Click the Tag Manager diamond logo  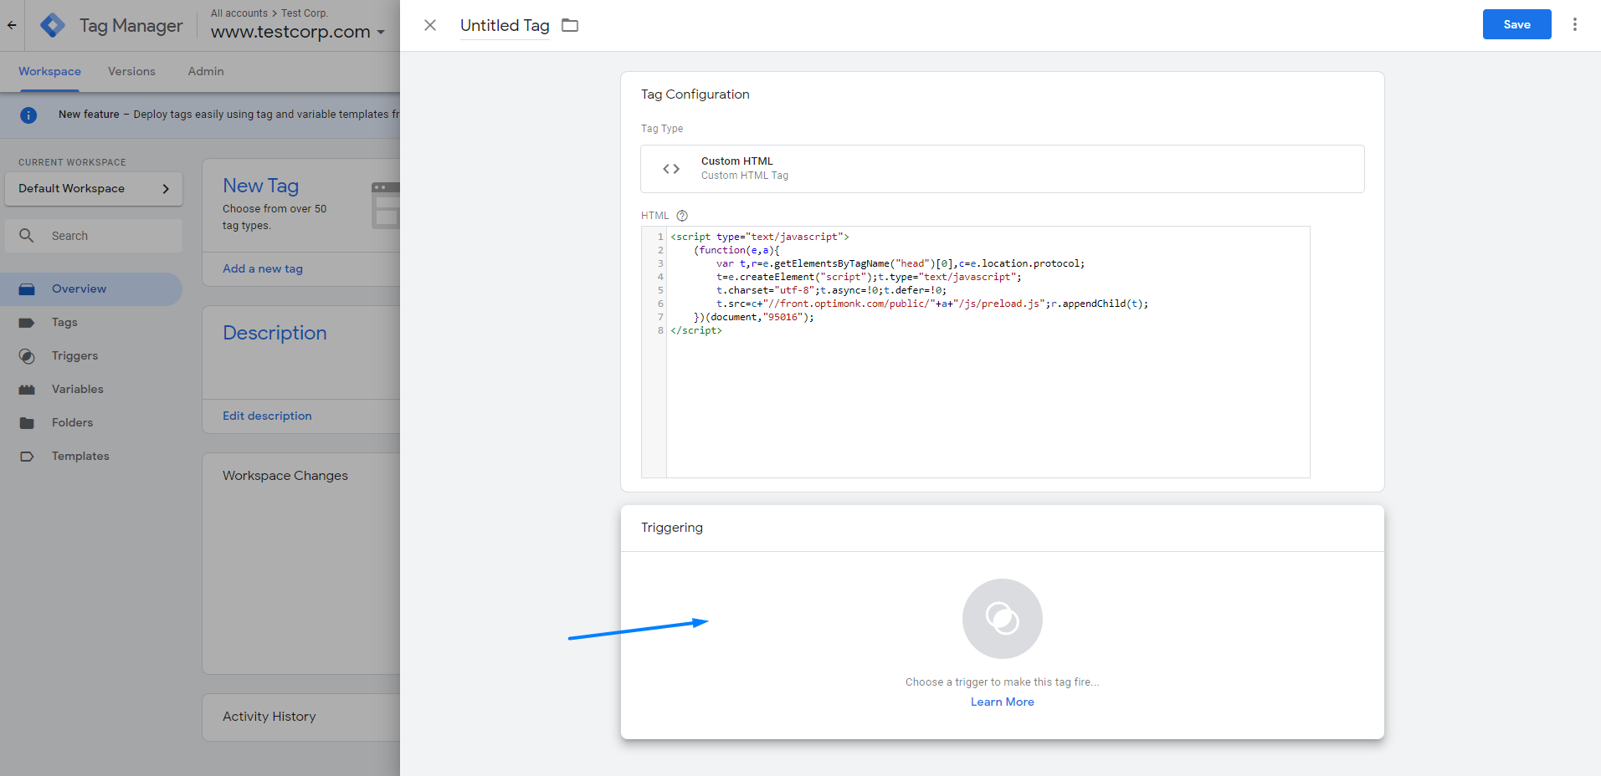pyautogui.click(x=53, y=25)
